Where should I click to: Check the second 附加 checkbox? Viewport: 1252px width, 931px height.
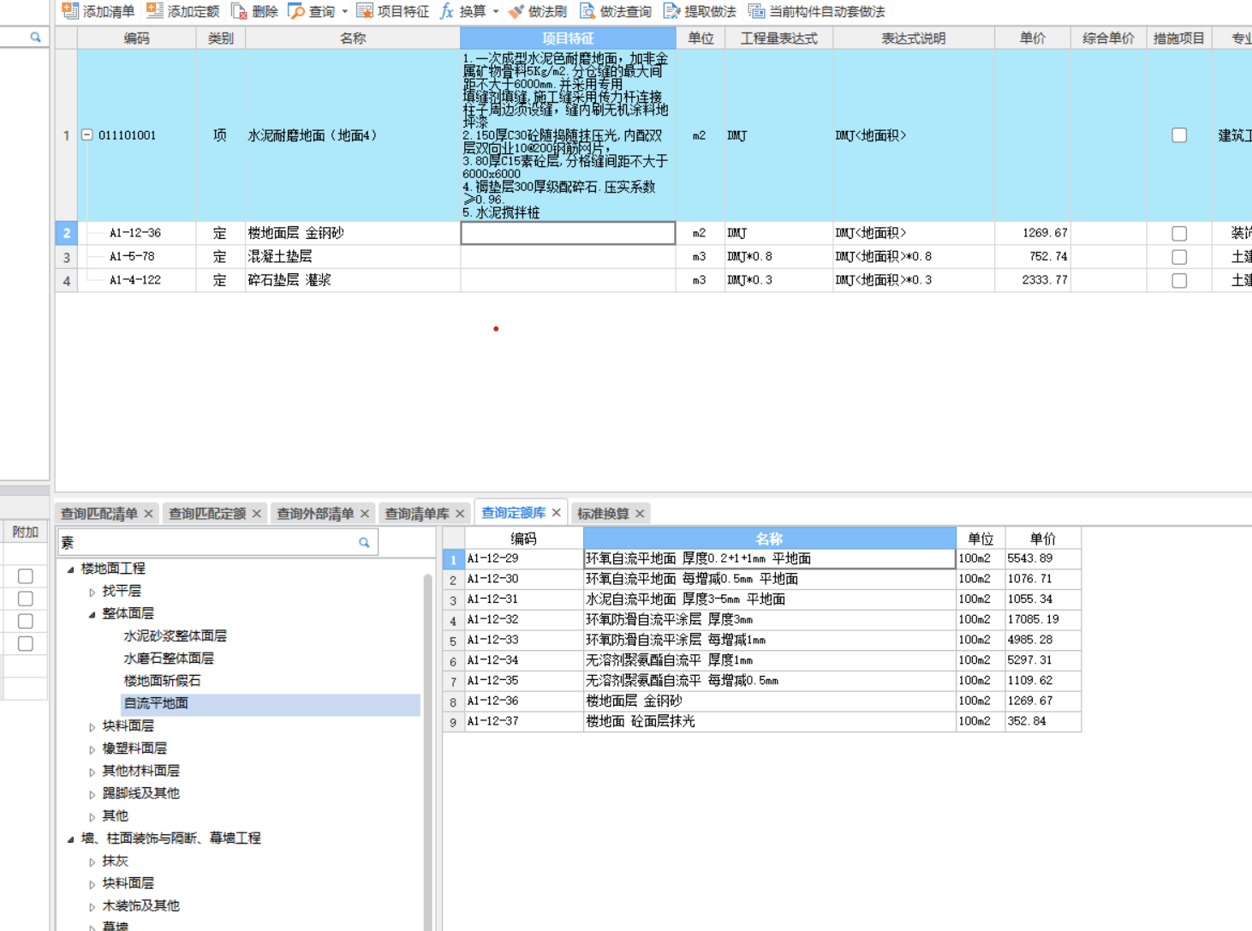click(26, 599)
